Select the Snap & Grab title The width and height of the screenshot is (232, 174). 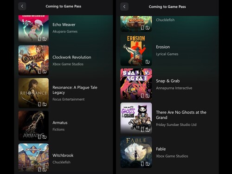(x=168, y=81)
